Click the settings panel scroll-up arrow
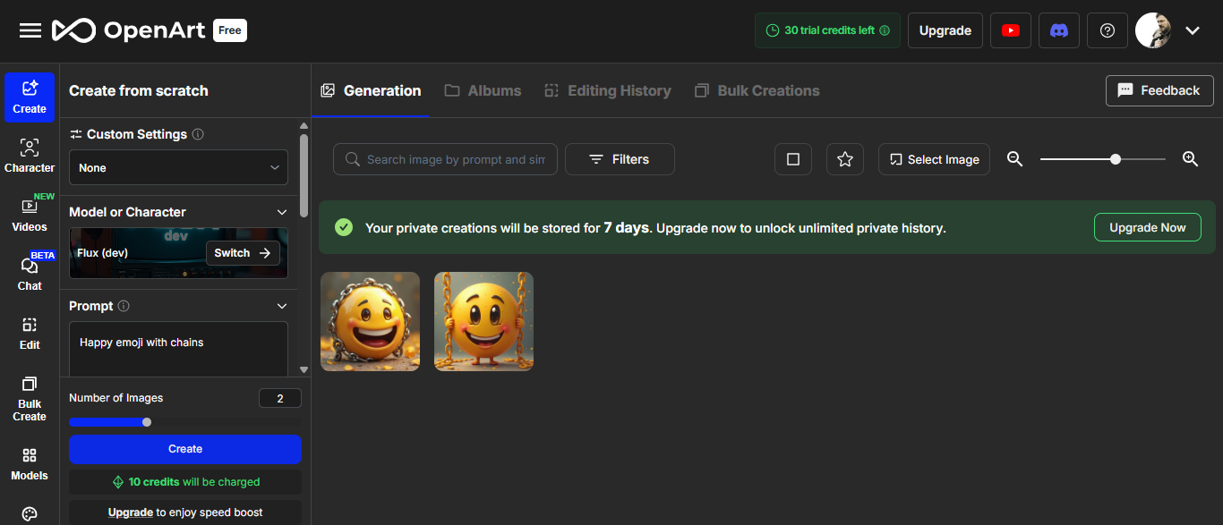The width and height of the screenshot is (1223, 525). 304,126
